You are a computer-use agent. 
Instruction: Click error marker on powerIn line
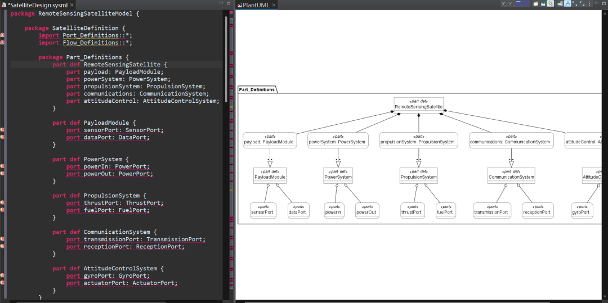point(2,166)
